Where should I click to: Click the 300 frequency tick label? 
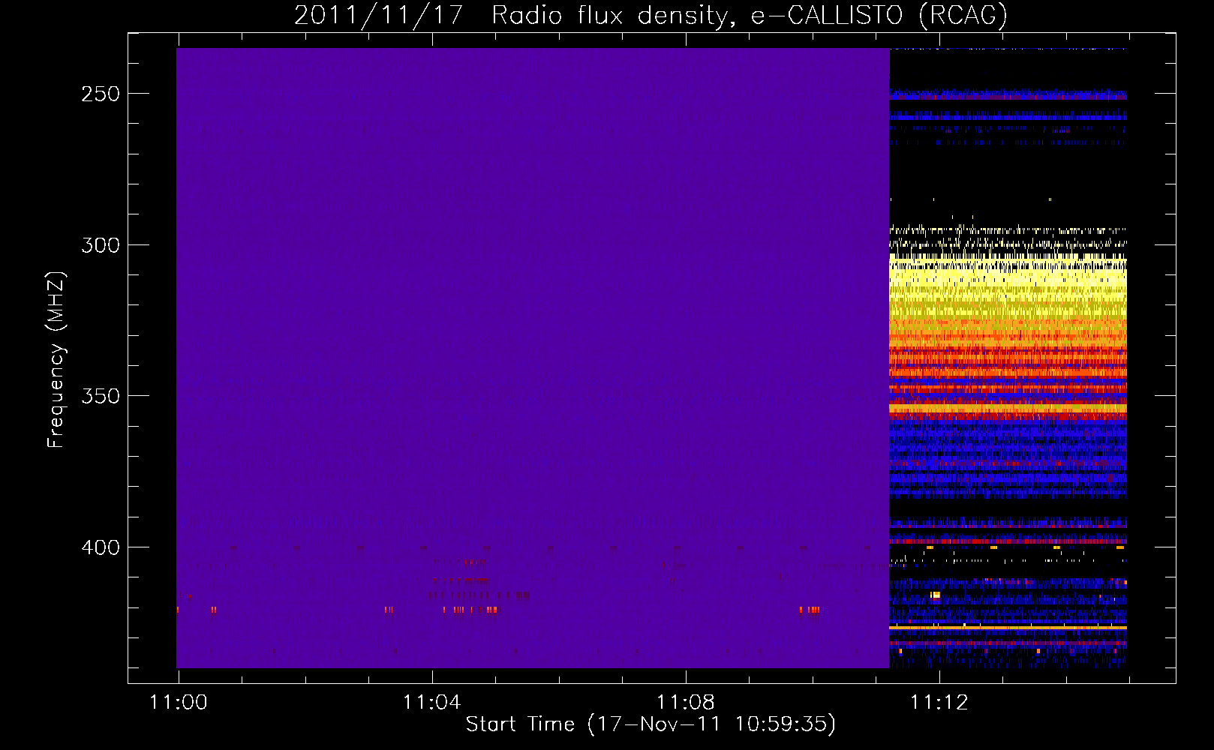pos(101,245)
